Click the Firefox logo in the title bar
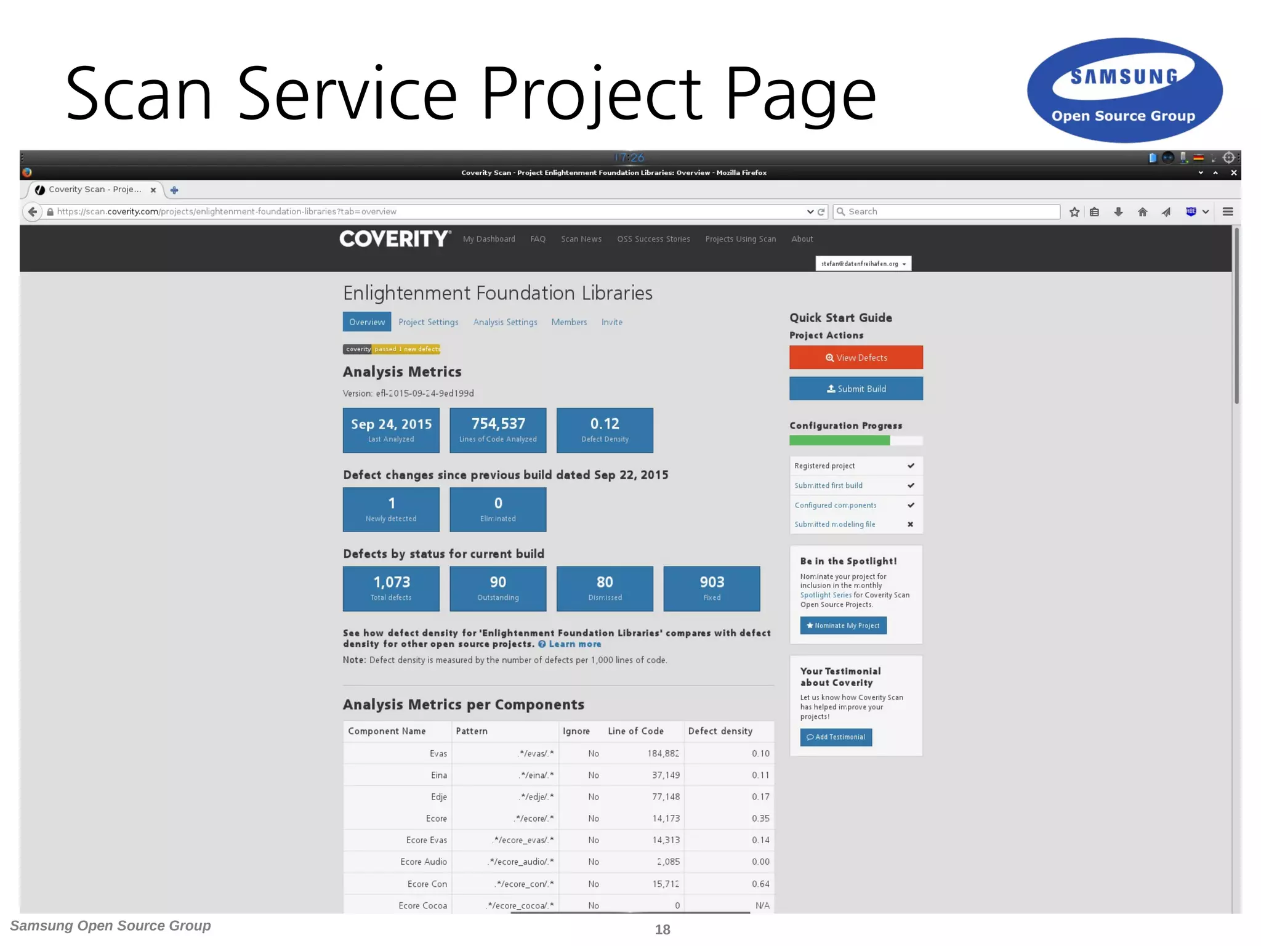 click(27, 172)
